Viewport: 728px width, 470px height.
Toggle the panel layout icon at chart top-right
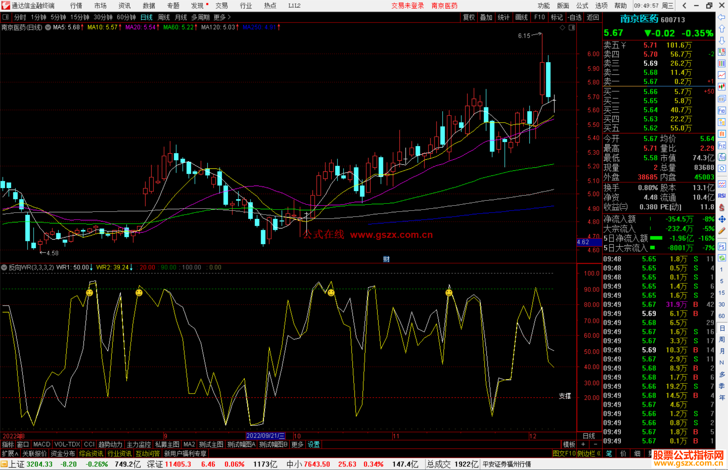(x=572, y=28)
